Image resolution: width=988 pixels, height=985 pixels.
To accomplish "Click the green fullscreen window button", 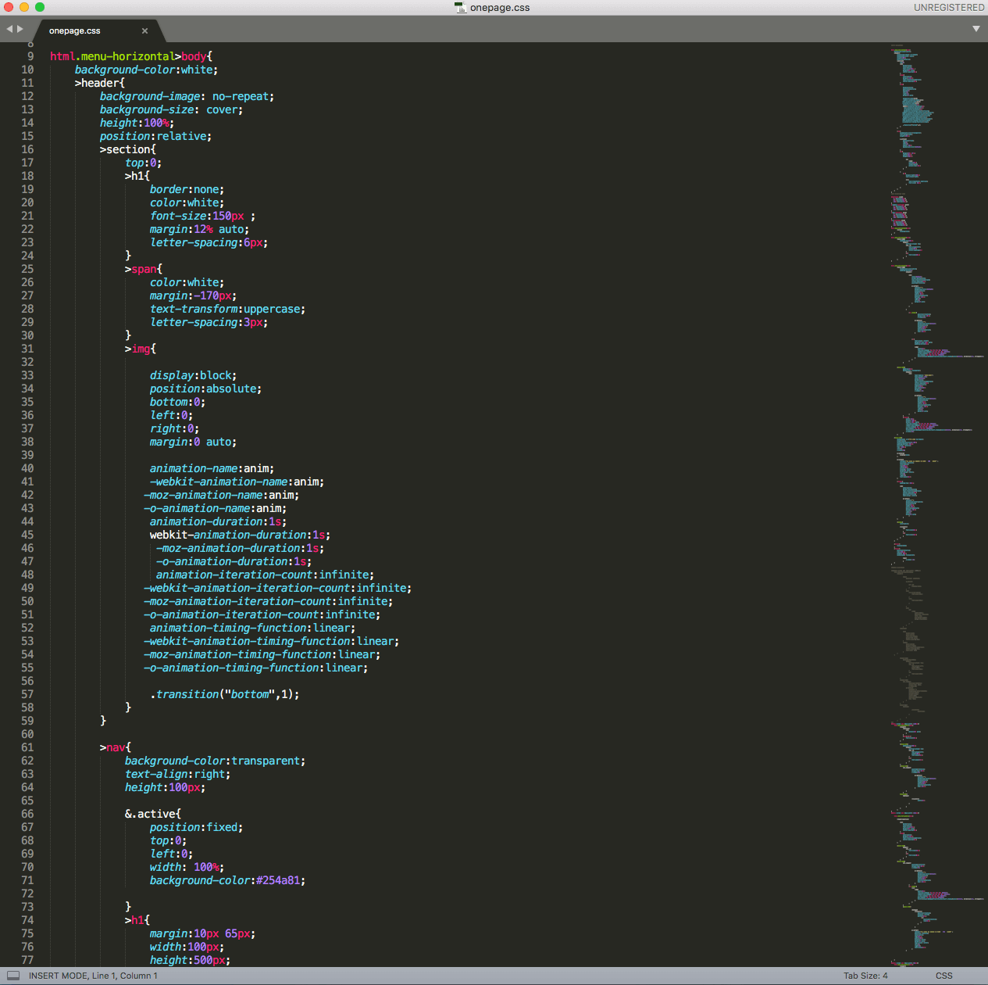I will point(40,7).
